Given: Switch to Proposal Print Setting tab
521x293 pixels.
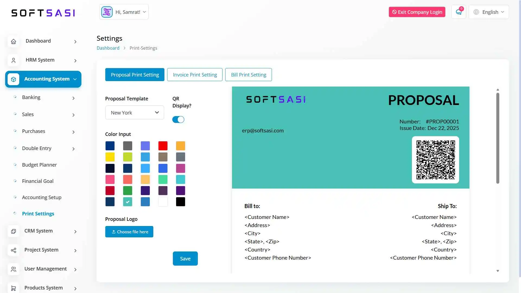Looking at the screenshot, I should click(x=135, y=75).
